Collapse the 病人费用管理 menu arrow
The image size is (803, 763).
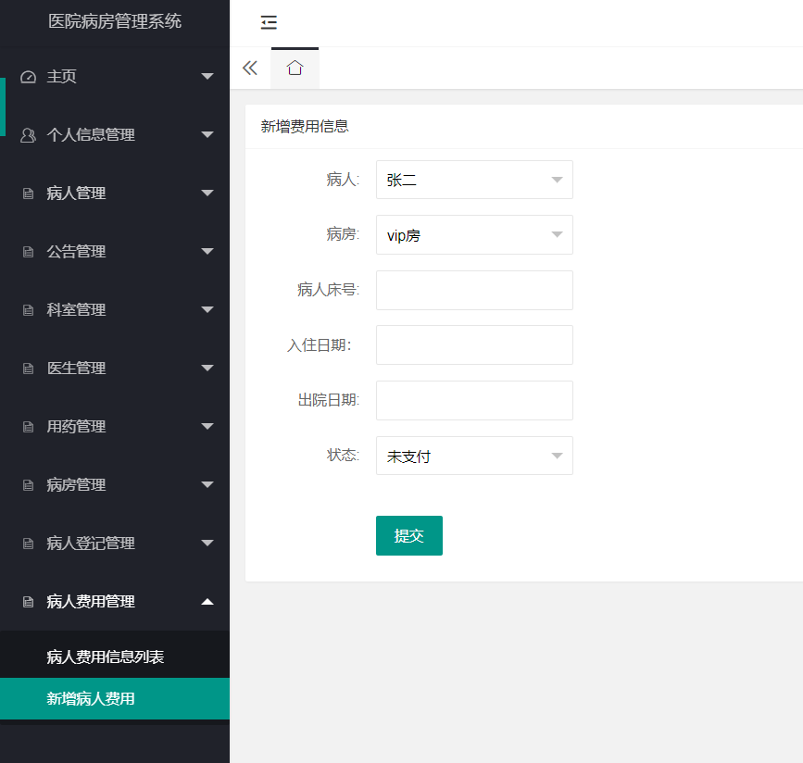[x=207, y=602]
